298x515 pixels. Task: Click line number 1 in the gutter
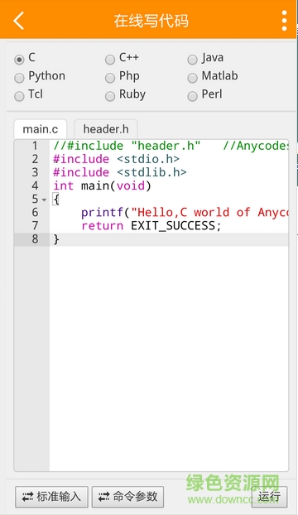35,146
